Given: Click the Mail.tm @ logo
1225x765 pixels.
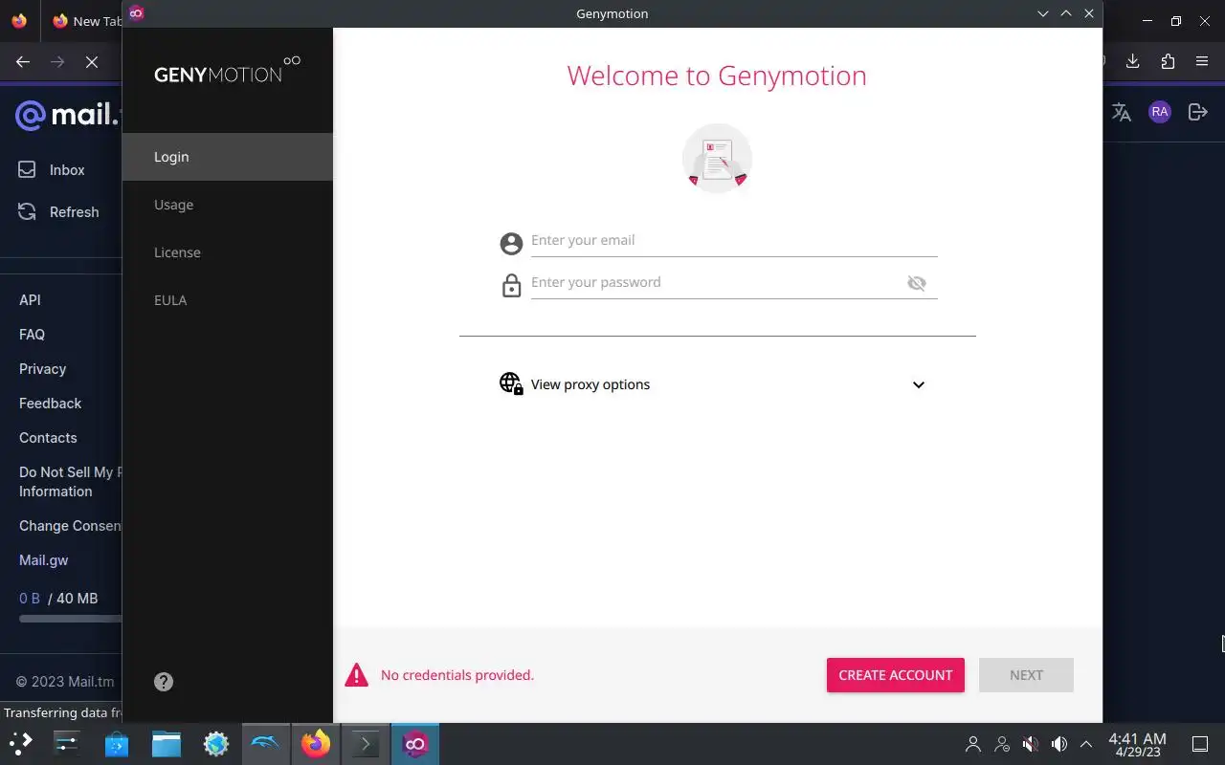Looking at the screenshot, I should [x=31, y=116].
